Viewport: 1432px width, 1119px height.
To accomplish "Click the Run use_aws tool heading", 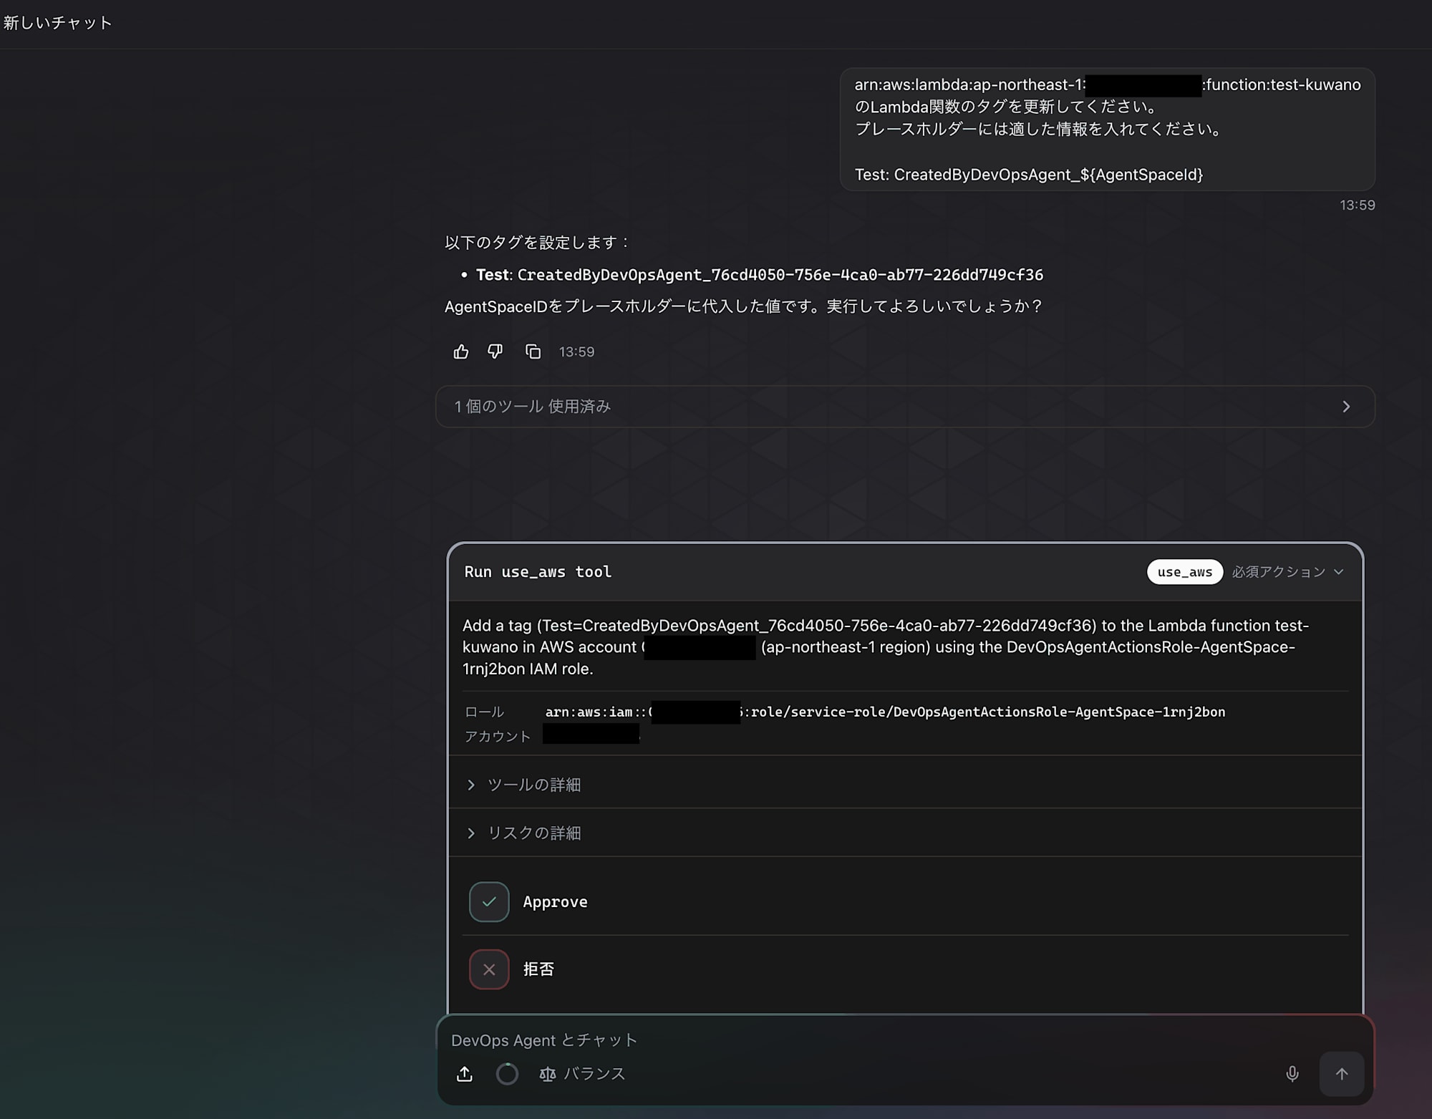I will pos(538,572).
